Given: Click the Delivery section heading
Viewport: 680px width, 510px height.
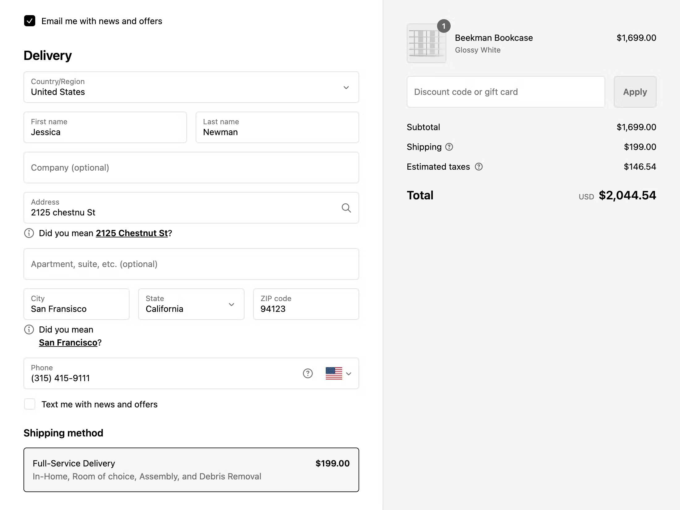Looking at the screenshot, I should pyautogui.click(x=47, y=56).
